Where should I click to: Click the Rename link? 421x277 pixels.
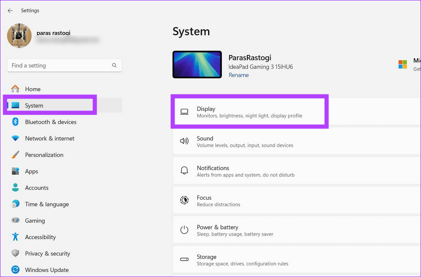click(x=238, y=75)
